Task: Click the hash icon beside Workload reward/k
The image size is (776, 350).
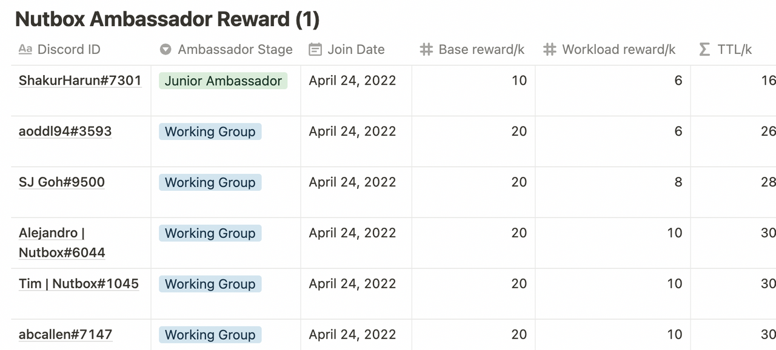Action: [550, 50]
